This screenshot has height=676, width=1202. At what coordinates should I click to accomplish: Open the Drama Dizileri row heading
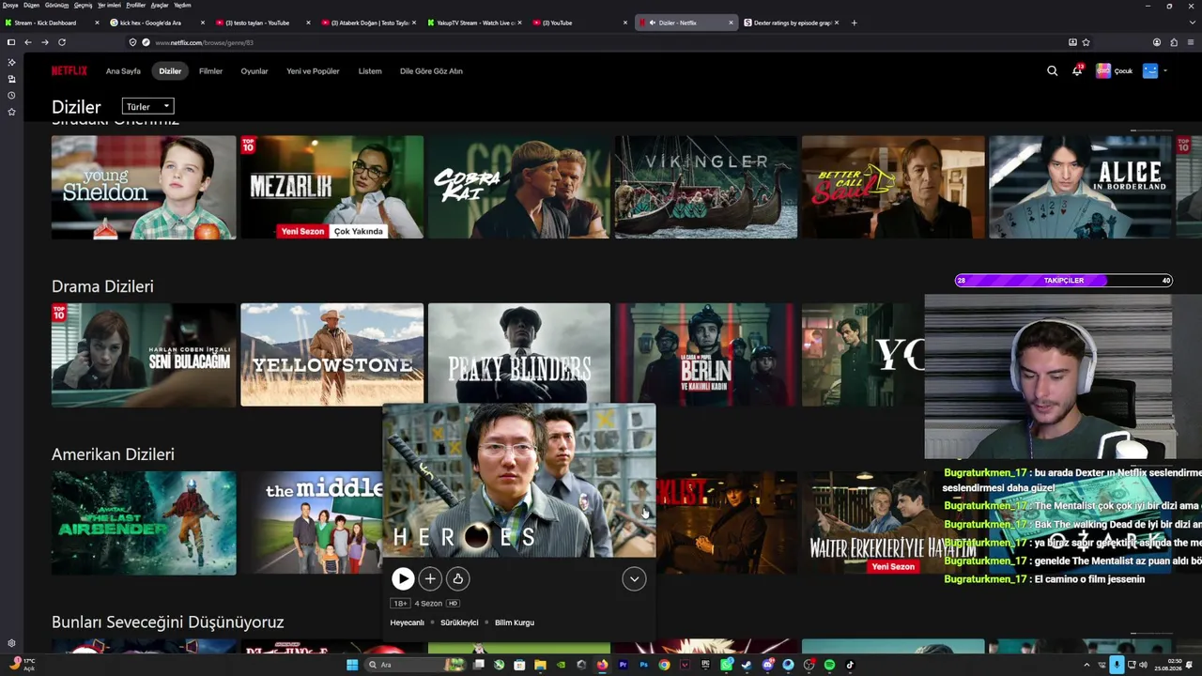point(102,286)
